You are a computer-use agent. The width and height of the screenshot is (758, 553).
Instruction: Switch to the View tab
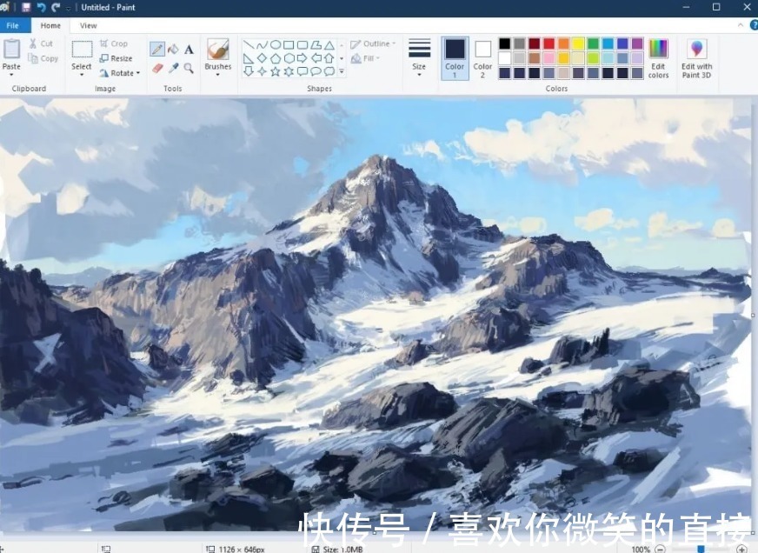coord(87,25)
